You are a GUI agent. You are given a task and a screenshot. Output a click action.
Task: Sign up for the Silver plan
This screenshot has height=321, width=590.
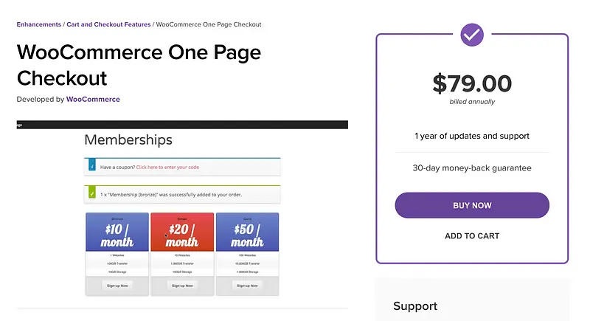pos(182,285)
